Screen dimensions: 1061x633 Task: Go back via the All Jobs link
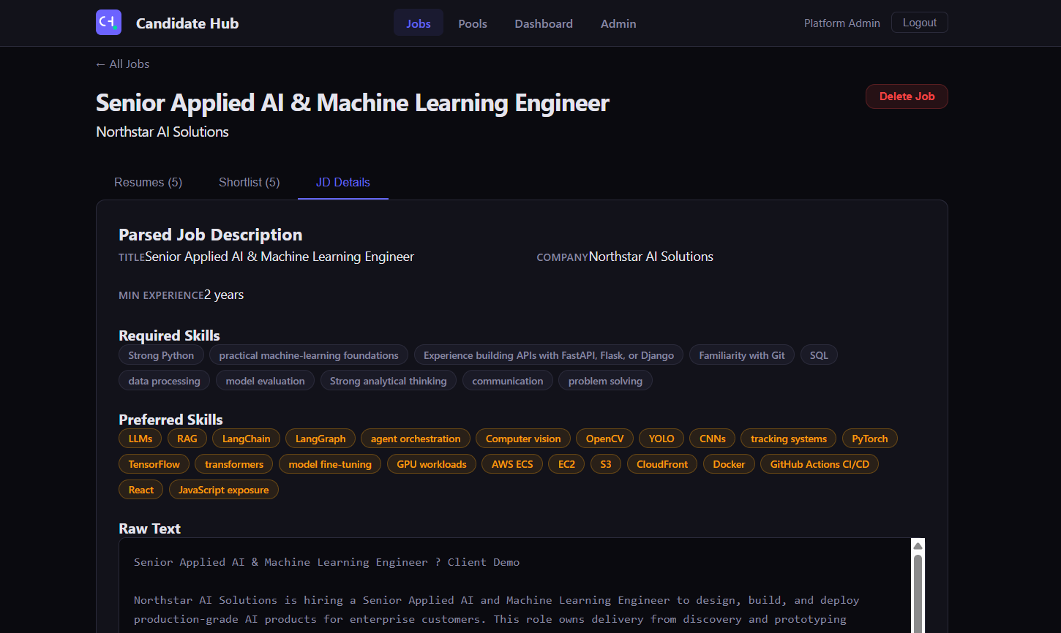[x=123, y=64]
